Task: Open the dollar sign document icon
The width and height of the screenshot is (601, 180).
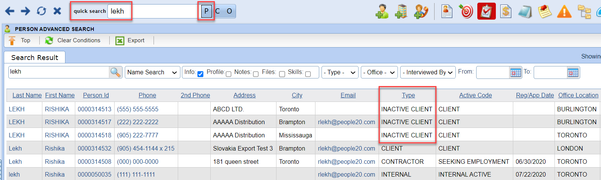Action: point(506,11)
